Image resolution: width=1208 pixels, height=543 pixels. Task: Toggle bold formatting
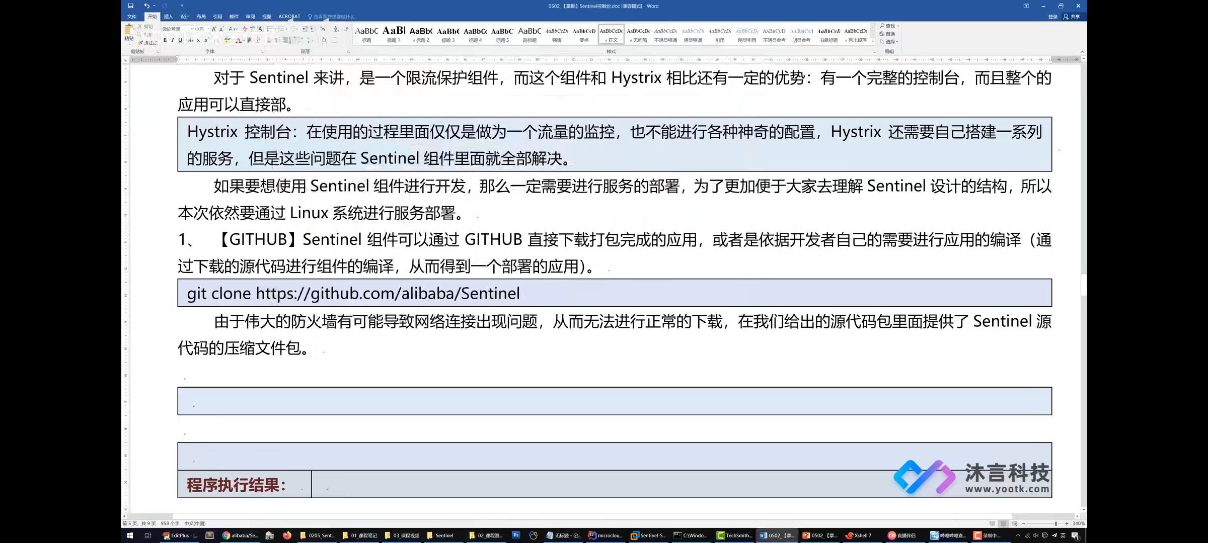pos(165,40)
